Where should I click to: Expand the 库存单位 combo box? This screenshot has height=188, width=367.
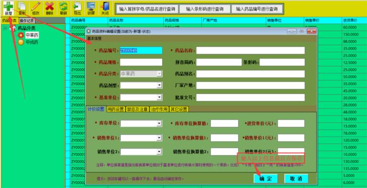coord(159,123)
